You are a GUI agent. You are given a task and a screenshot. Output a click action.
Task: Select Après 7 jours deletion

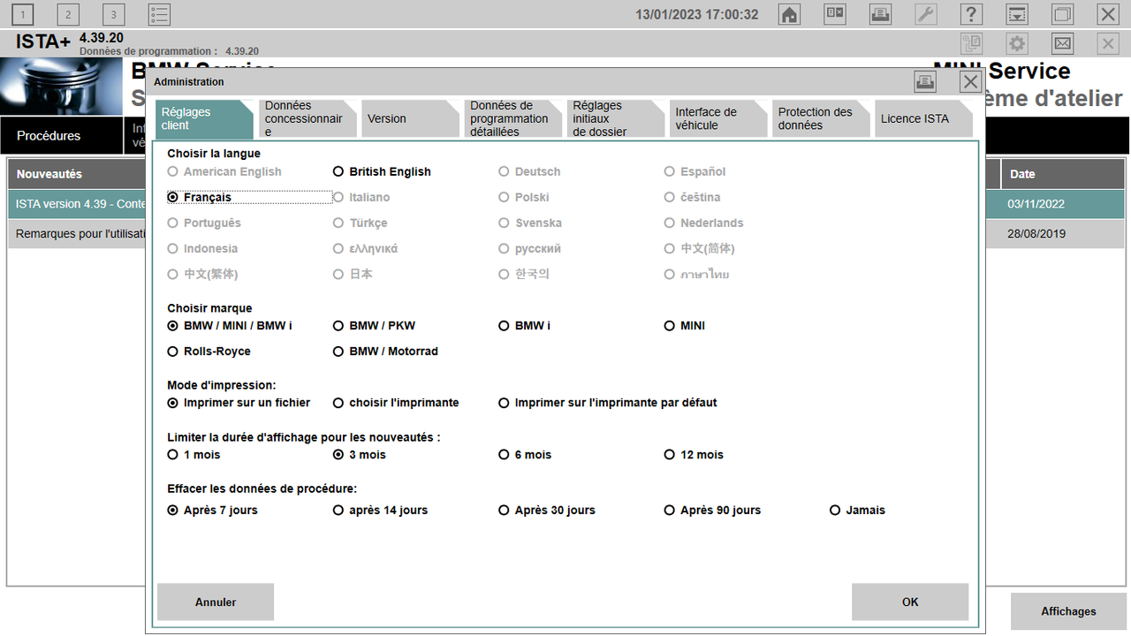click(x=212, y=510)
